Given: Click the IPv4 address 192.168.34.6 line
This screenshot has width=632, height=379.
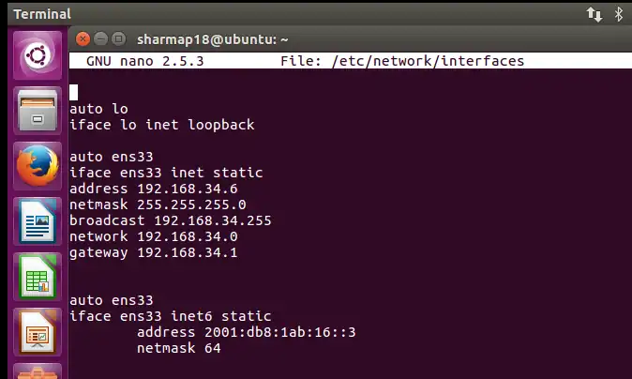Looking at the screenshot, I should point(141,189).
